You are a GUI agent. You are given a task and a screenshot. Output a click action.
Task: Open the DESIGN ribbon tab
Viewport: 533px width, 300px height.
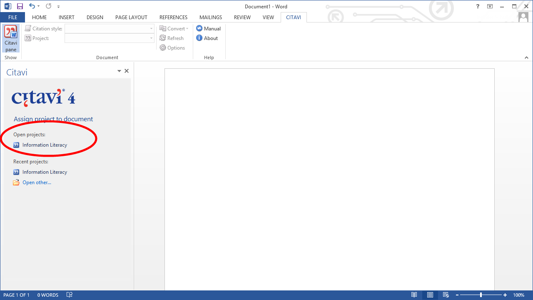[x=95, y=17]
